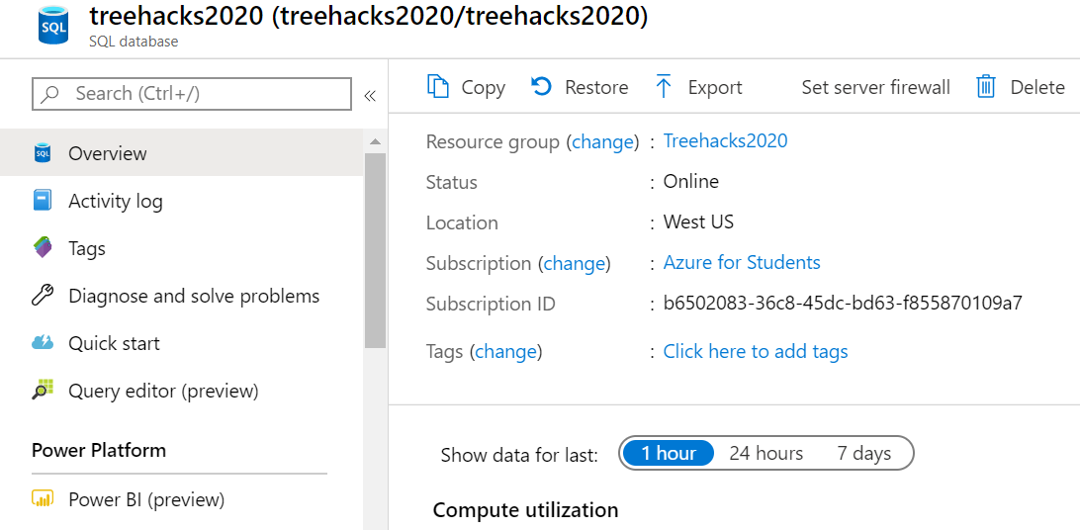Click the Diagnose wrench icon

click(43, 296)
